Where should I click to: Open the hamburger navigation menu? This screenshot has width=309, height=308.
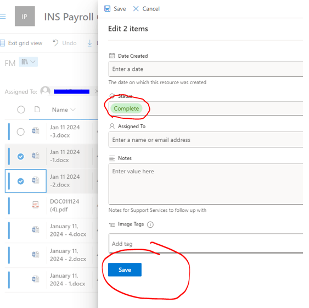3,16
